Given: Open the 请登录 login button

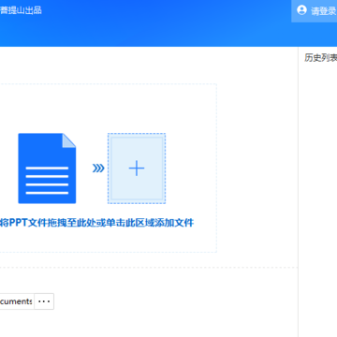Looking at the screenshot, I should coord(315,11).
